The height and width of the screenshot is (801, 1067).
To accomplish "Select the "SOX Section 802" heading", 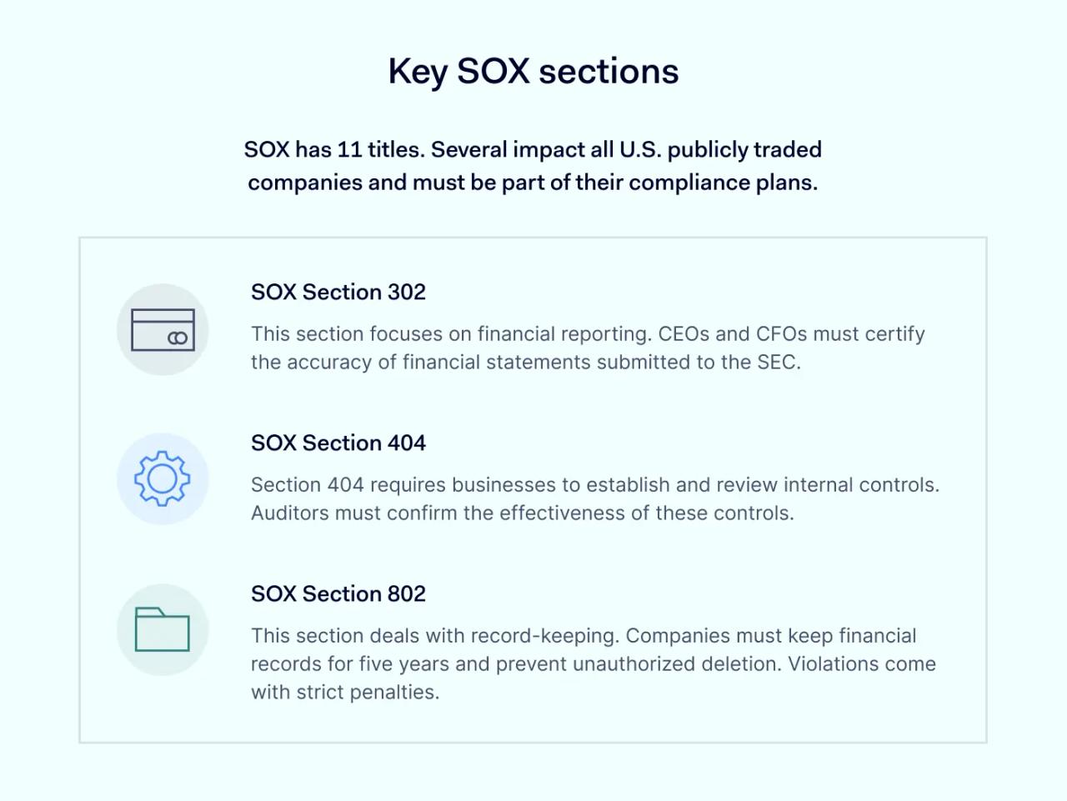I will (x=338, y=593).
